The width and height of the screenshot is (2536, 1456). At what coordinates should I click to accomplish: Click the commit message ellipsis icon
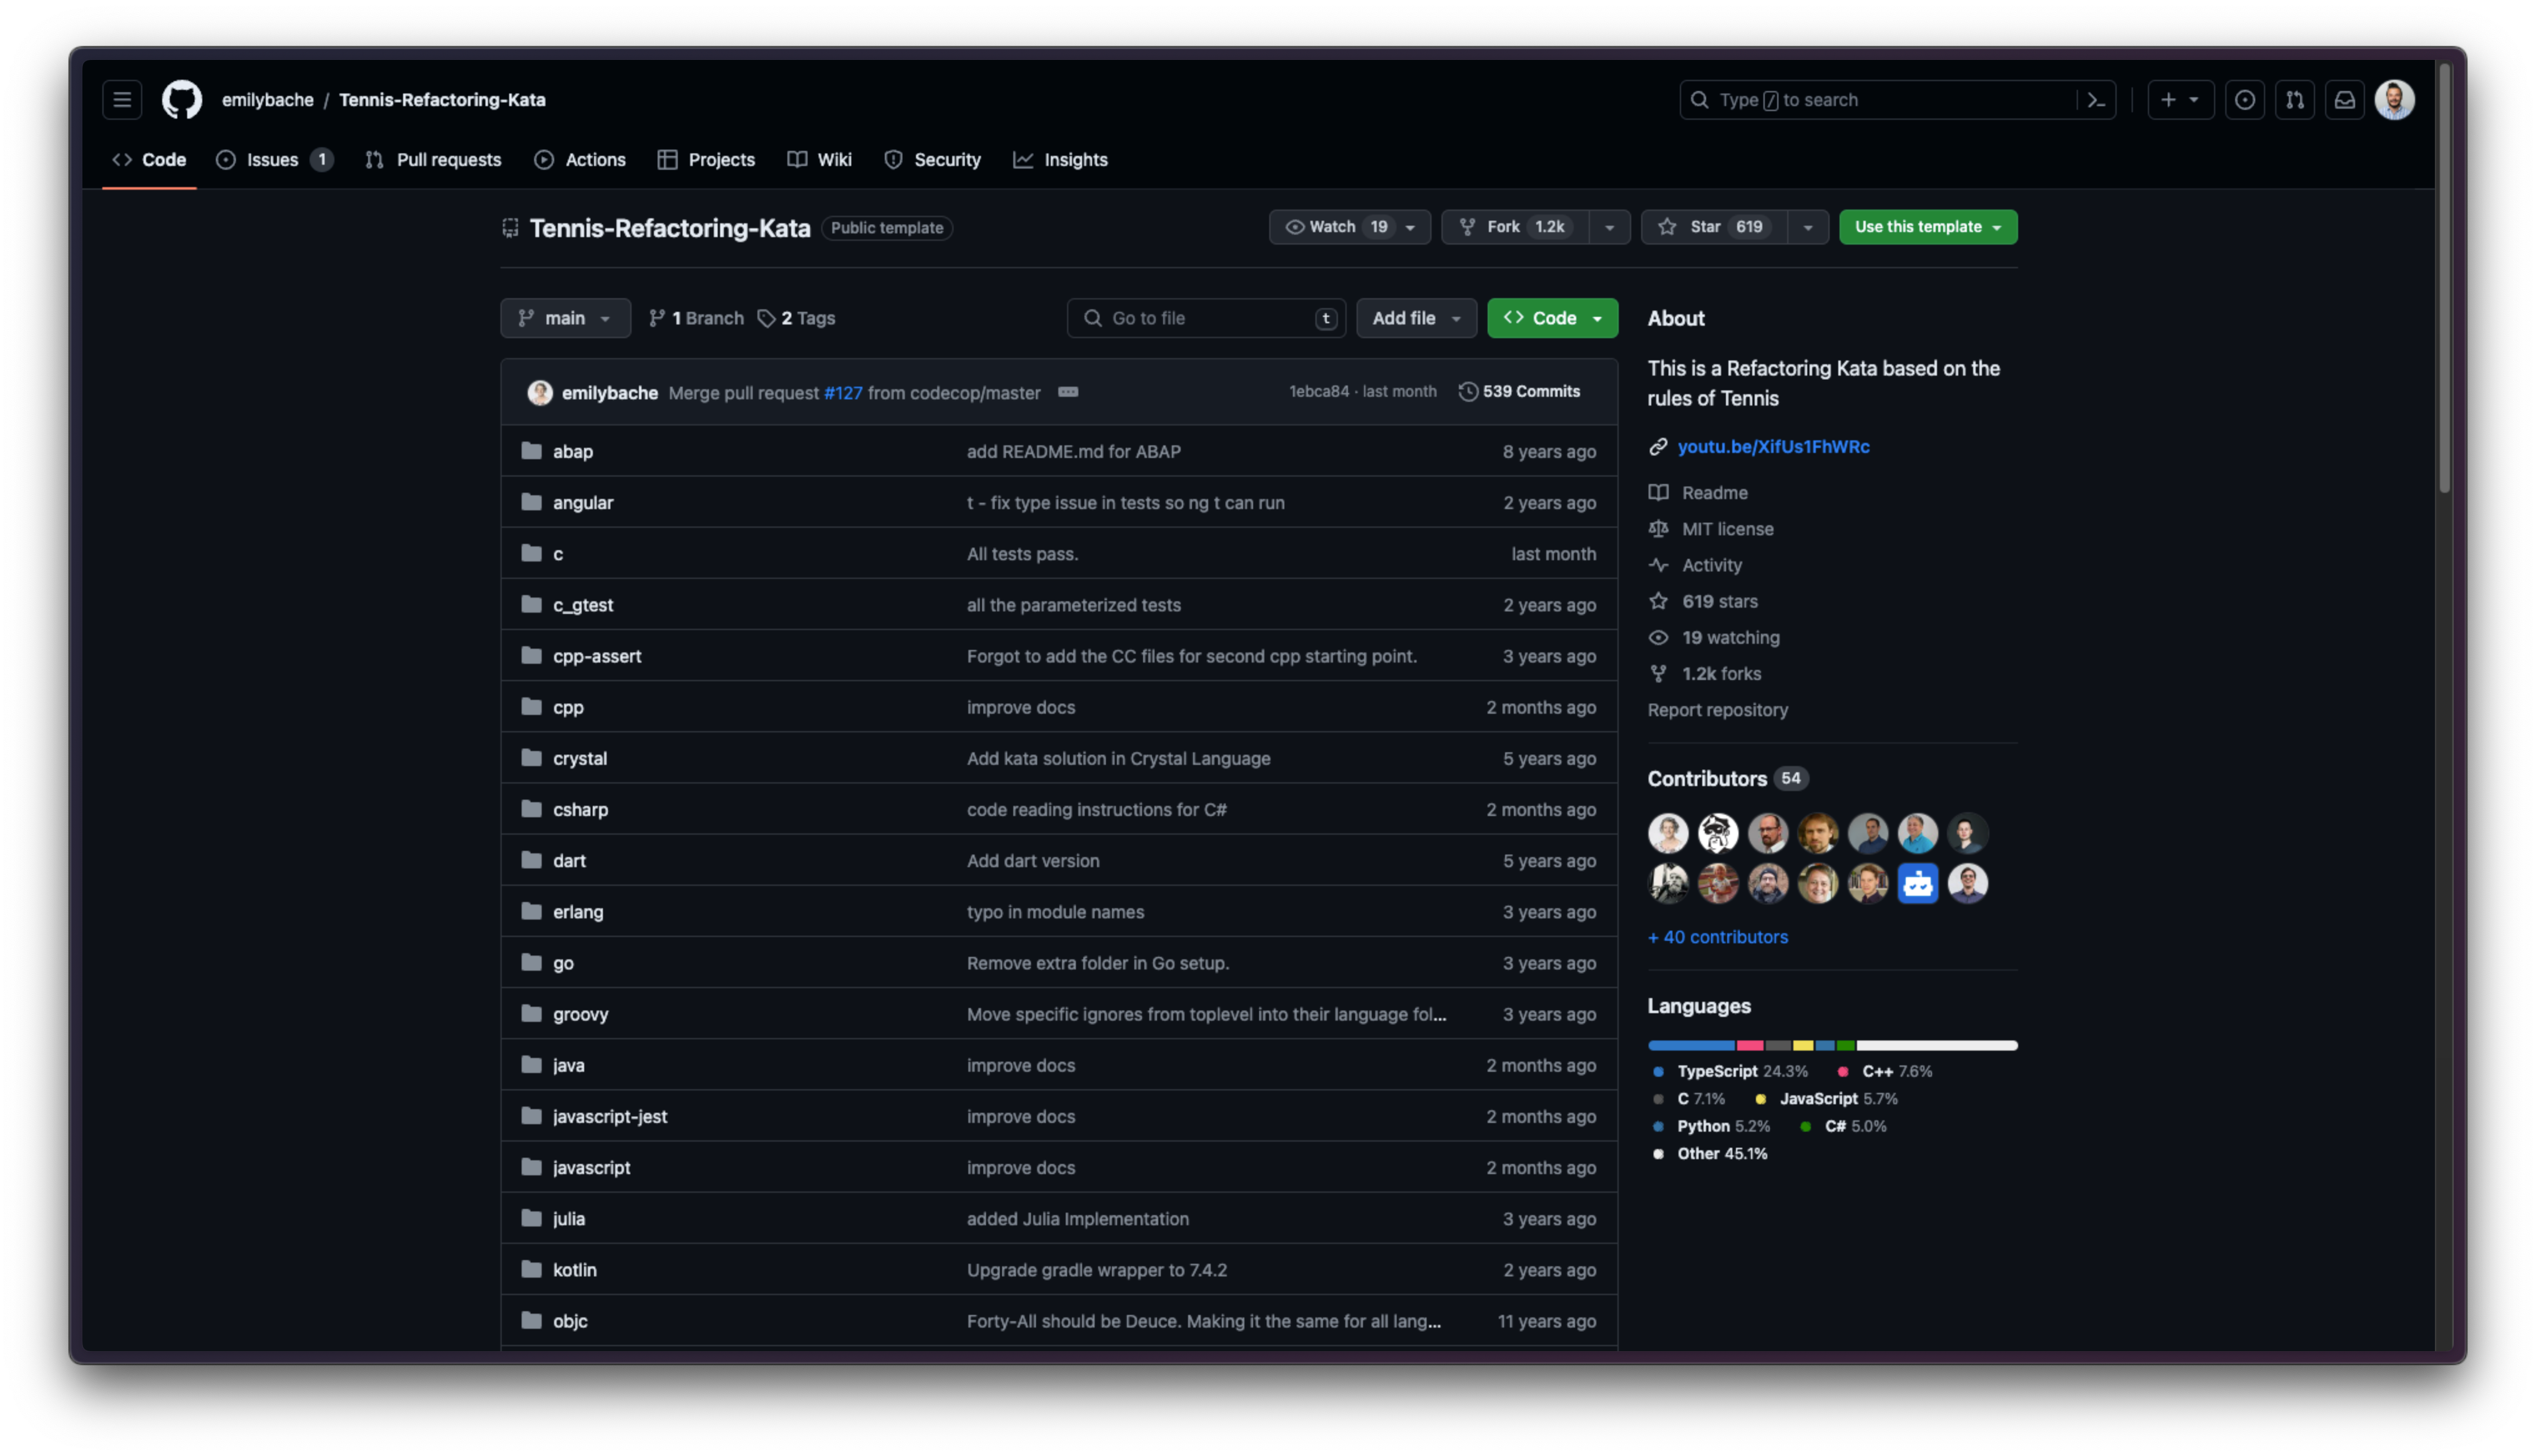(x=1068, y=392)
